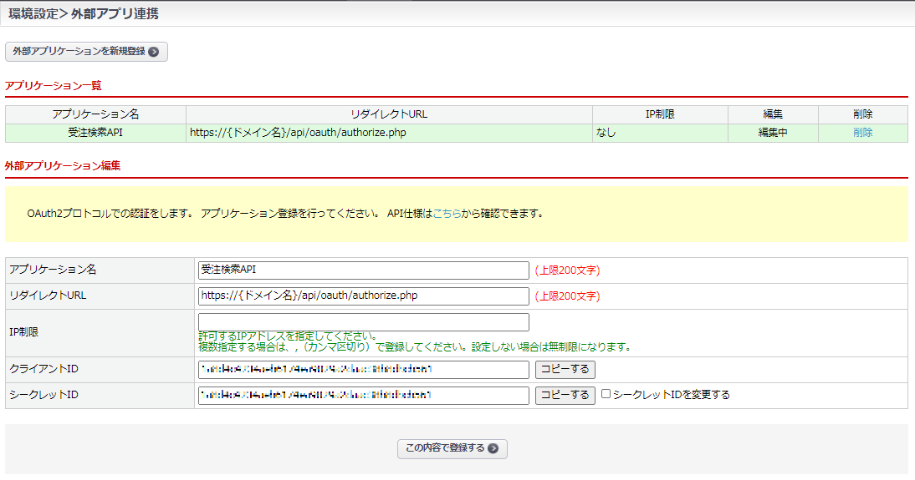Select 受注検索API in the application list
This screenshot has width=915, height=480.
coord(95,133)
